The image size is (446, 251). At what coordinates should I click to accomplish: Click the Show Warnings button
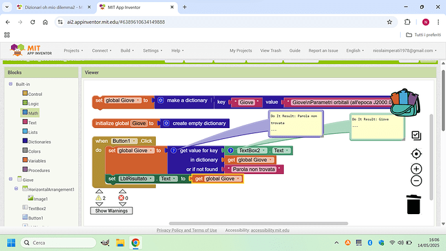(111, 211)
